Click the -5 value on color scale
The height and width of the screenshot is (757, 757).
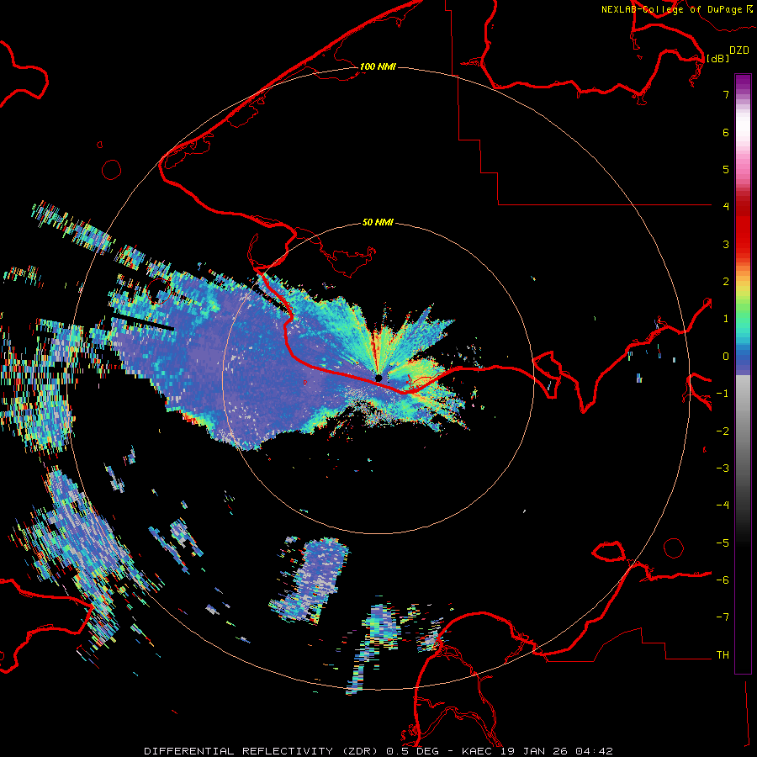click(x=723, y=543)
